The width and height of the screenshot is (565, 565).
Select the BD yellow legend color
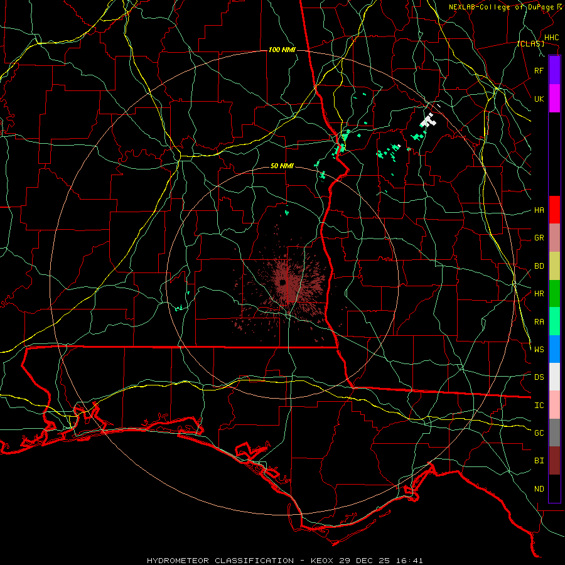pyautogui.click(x=554, y=266)
